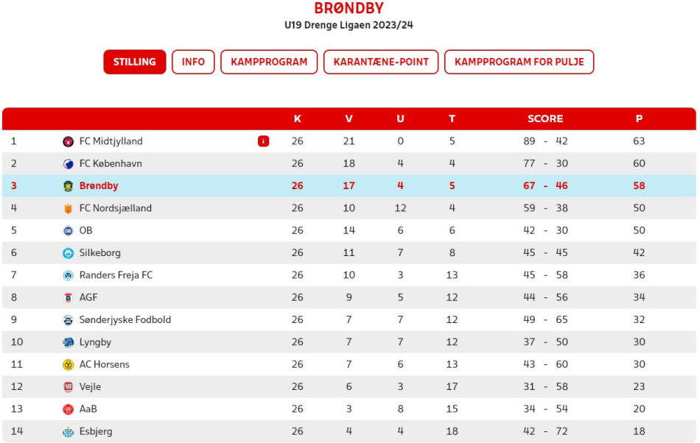
Task: Click the Vejle club logo
Action: tap(68, 387)
